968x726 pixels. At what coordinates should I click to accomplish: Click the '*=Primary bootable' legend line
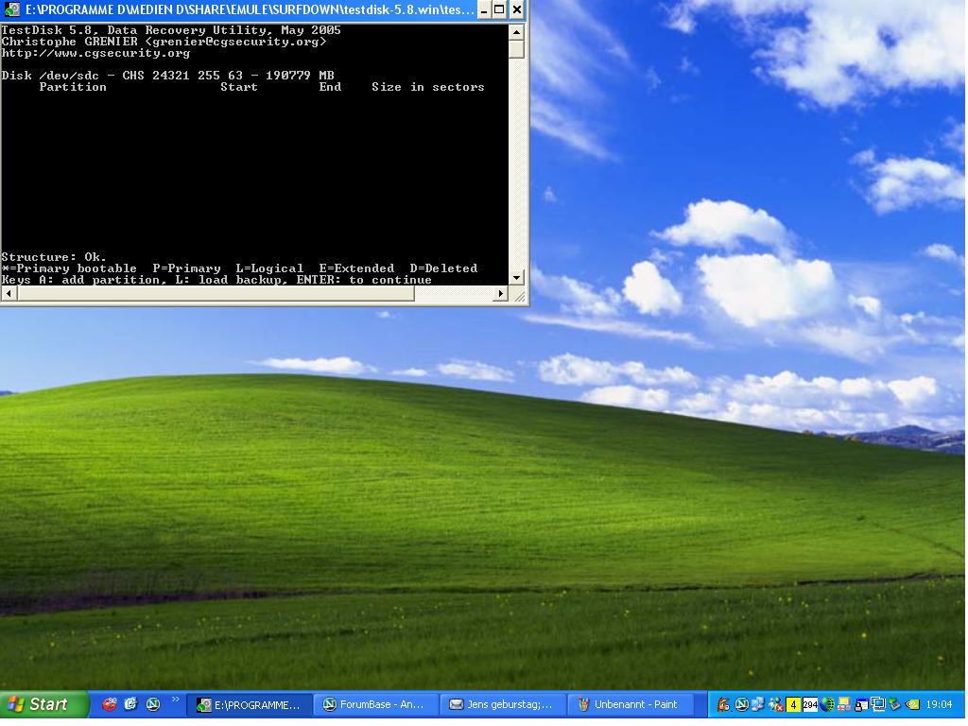239,268
